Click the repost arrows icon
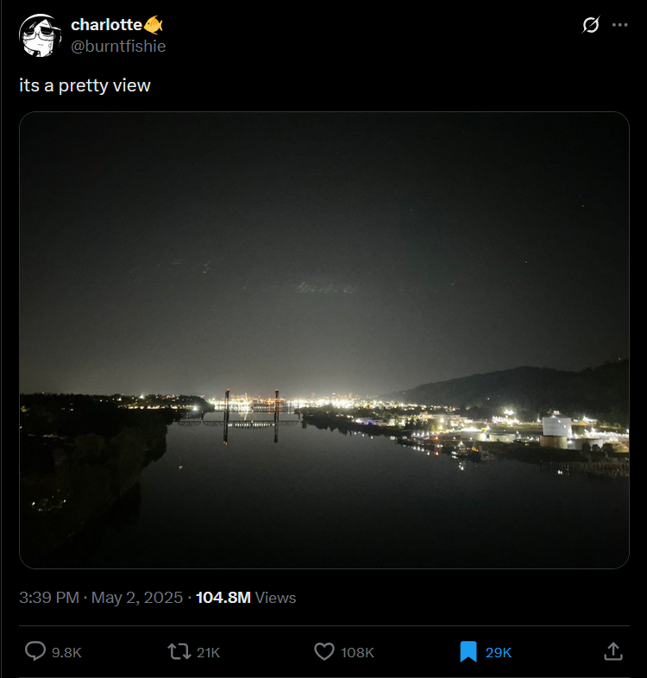The image size is (647, 678). [179, 651]
